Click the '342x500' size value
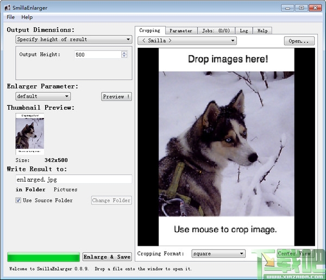 tap(56, 160)
